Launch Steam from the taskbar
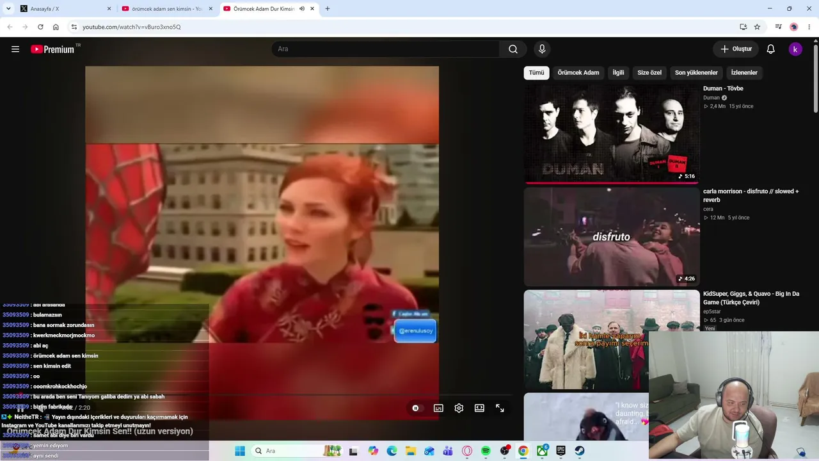The width and height of the screenshot is (819, 461). (580, 451)
